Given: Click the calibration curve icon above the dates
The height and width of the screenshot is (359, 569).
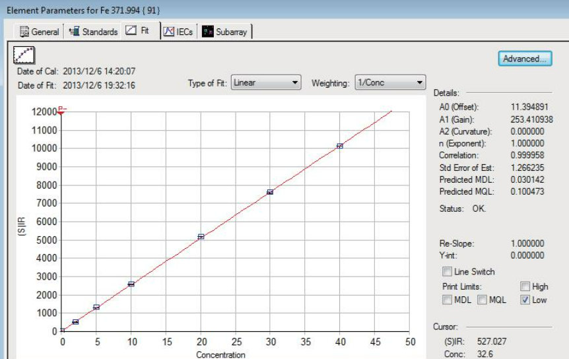Looking at the screenshot, I should click(24, 54).
